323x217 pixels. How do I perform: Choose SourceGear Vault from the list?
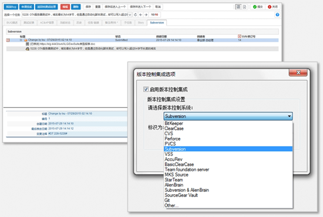click(228, 195)
